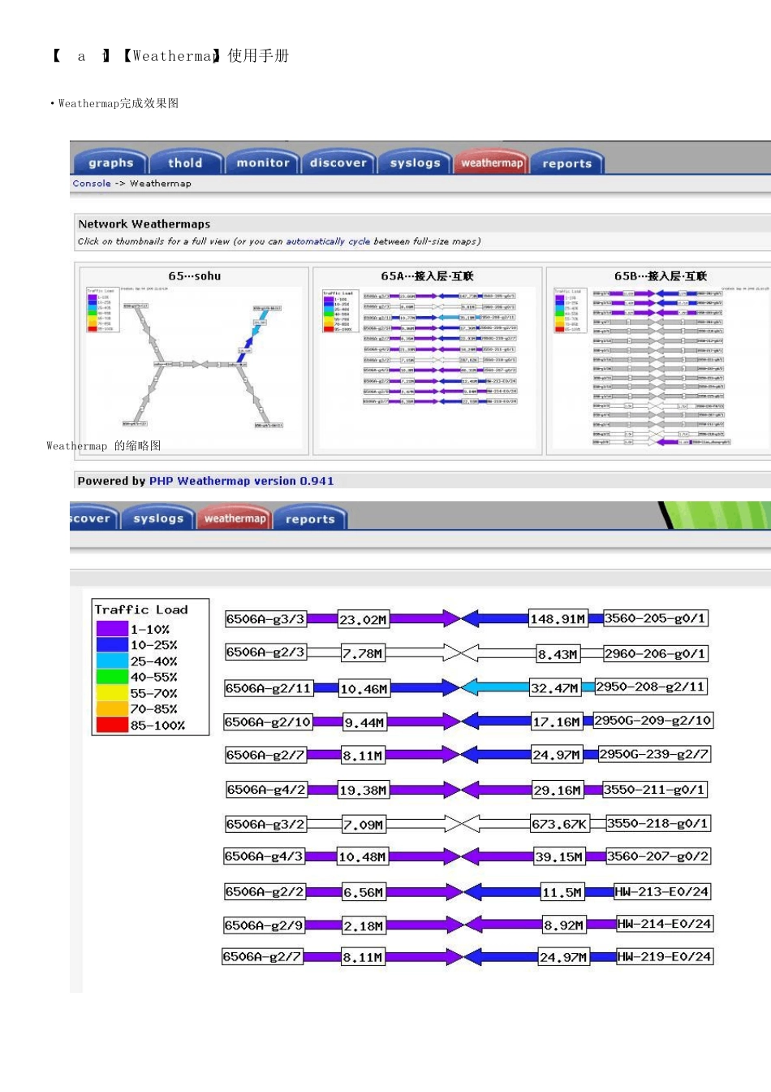Click the 11.5M bandwidth label
This screenshot has height=1092, width=771.
click(x=562, y=892)
